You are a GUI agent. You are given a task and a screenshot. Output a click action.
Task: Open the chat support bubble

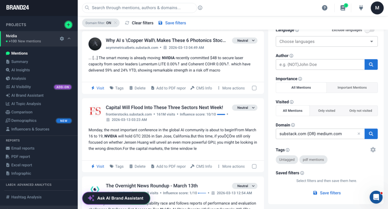pyautogui.click(x=376, y=197)
